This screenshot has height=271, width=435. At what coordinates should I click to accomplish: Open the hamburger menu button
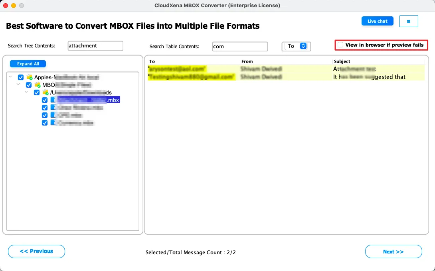coord(408,21)
